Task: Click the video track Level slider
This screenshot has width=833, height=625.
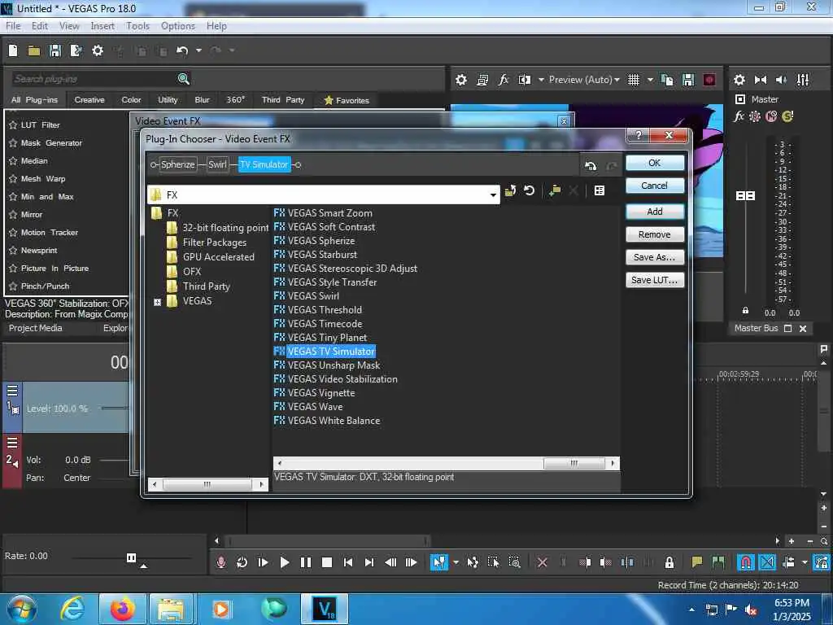Action: click(114, 409)
